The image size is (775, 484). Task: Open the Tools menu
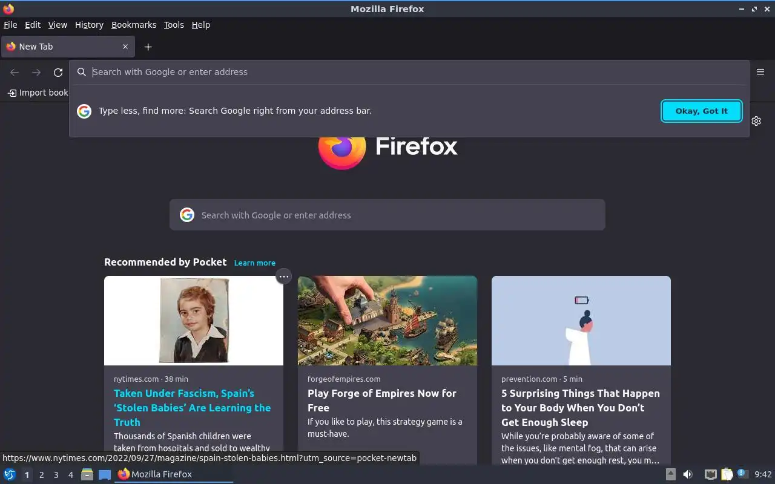174,25
